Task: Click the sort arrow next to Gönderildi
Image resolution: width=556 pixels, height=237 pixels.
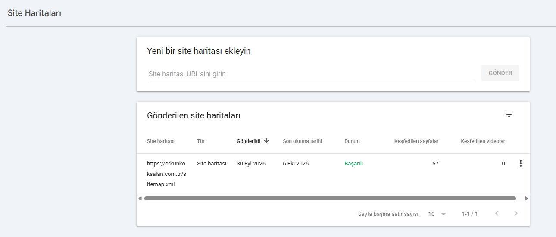Action: [x=266, y=140]
